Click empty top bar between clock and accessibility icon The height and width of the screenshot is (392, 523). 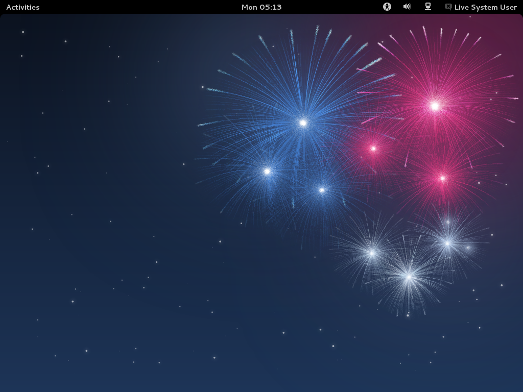click(332, 7)
